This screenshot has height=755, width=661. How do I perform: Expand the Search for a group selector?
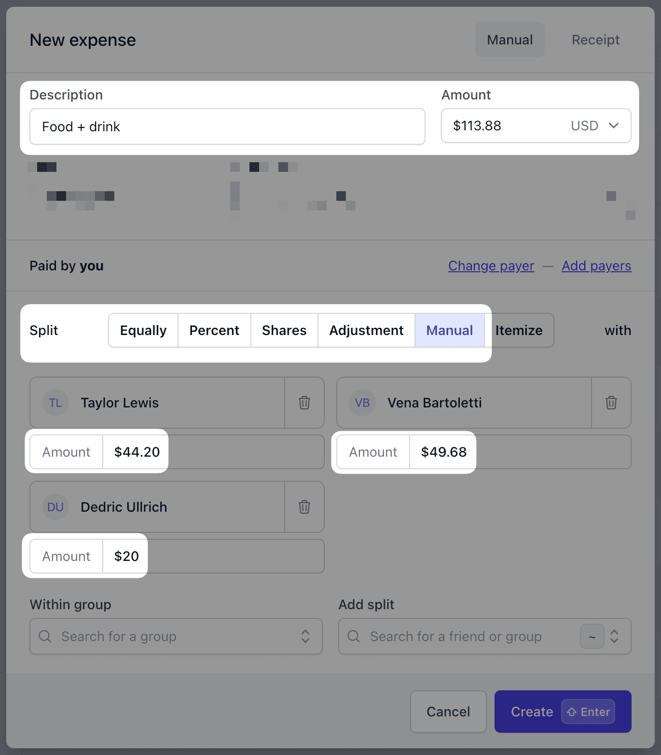pos(305,636)
